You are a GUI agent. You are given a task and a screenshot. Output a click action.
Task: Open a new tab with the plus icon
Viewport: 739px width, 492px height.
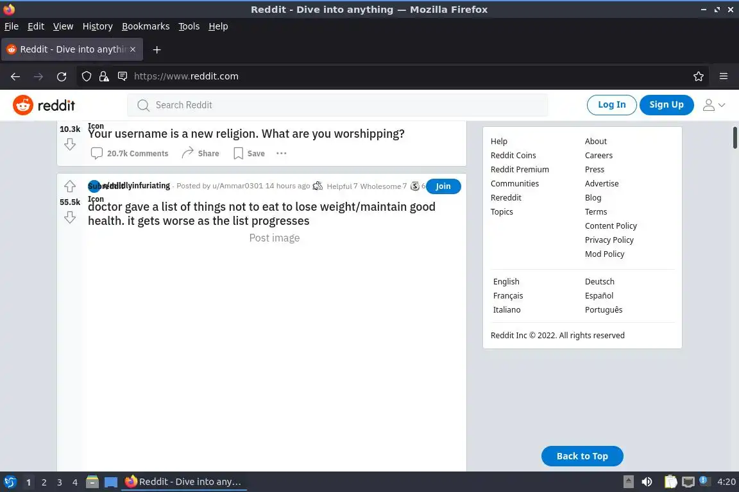pyautogui.click(x=157, y=49)
